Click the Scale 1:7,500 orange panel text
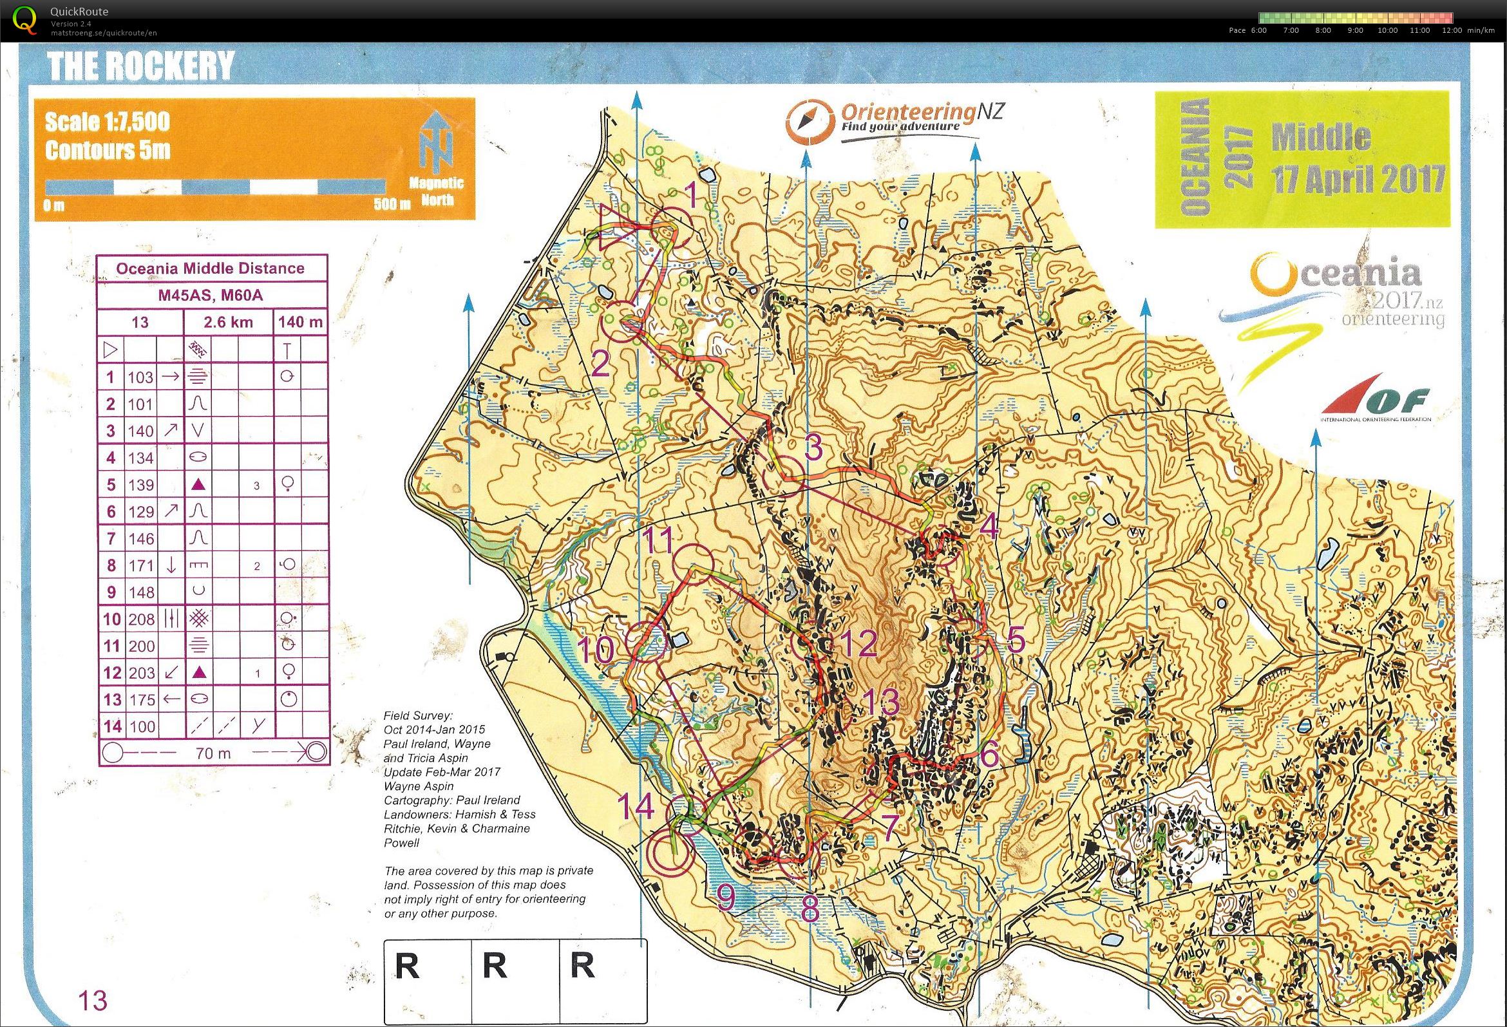The width and height of the screenshot is (1507, 1027). tap(107, 122)
